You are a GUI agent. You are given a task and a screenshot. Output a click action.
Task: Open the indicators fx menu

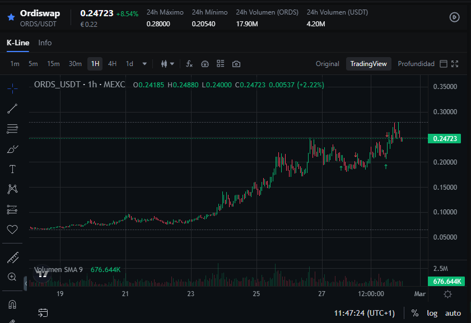point(189,64)
